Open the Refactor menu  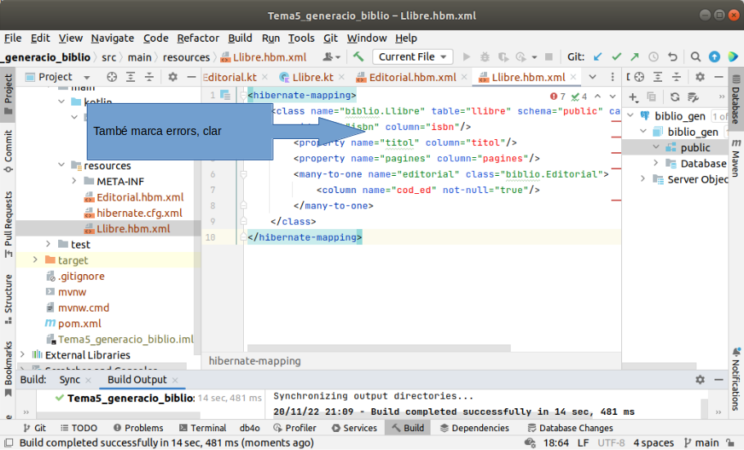pyautogui.click(x=198, y=38)
